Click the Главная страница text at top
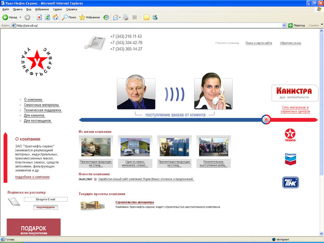The height and width of the screenshot is (243, 324). 227,43
